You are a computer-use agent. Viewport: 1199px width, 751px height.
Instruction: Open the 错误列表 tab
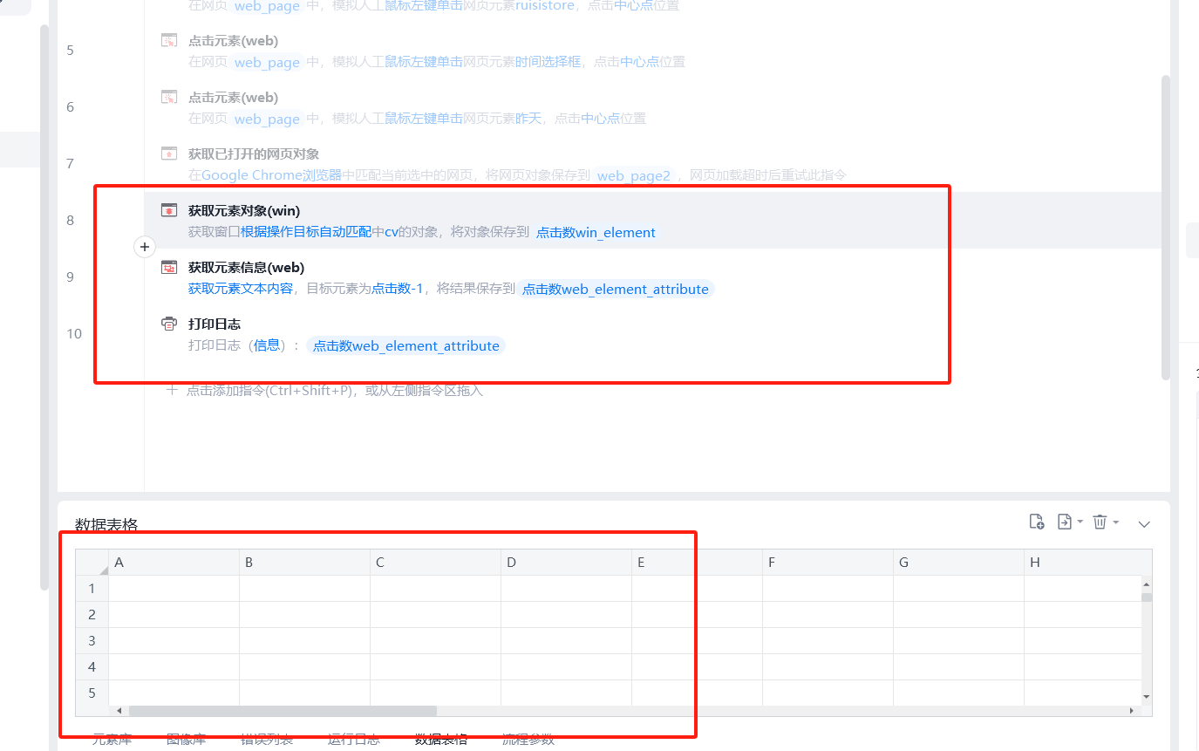tap(267, 740)
